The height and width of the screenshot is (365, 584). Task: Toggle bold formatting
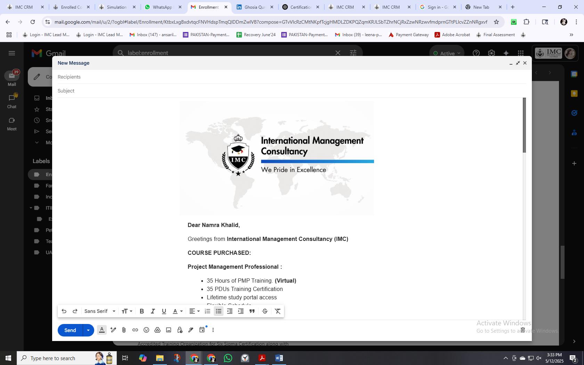point(141,311)
